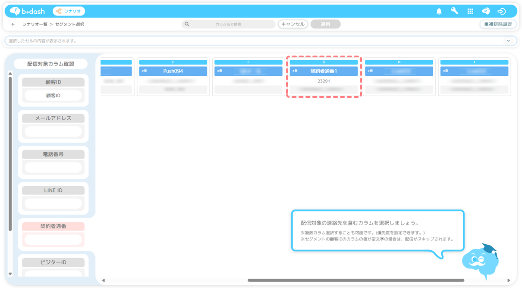Screen dimensions: 522x293
Task: Open the notifications bell icon
Action: click(439, 12)
